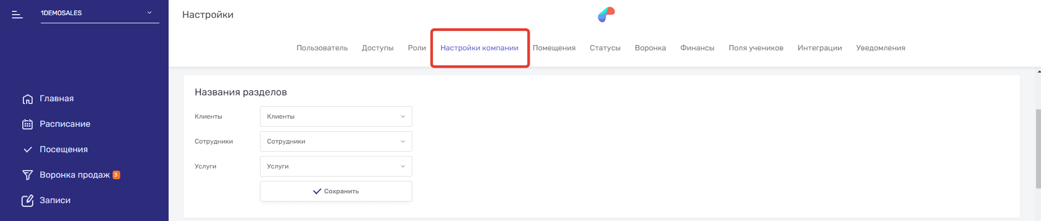Screen dimensions: 1041x221
Task: Click the Расписание calendar icon
Action: [x=28, y=125]
